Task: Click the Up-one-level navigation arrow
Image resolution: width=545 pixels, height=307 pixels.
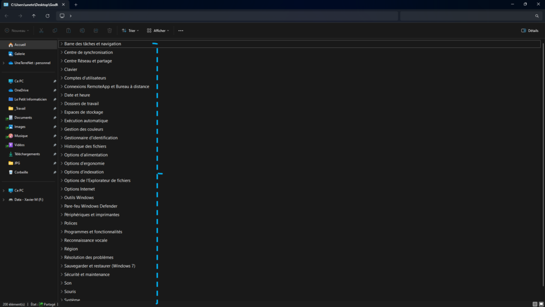Action: tap(33, 16)
